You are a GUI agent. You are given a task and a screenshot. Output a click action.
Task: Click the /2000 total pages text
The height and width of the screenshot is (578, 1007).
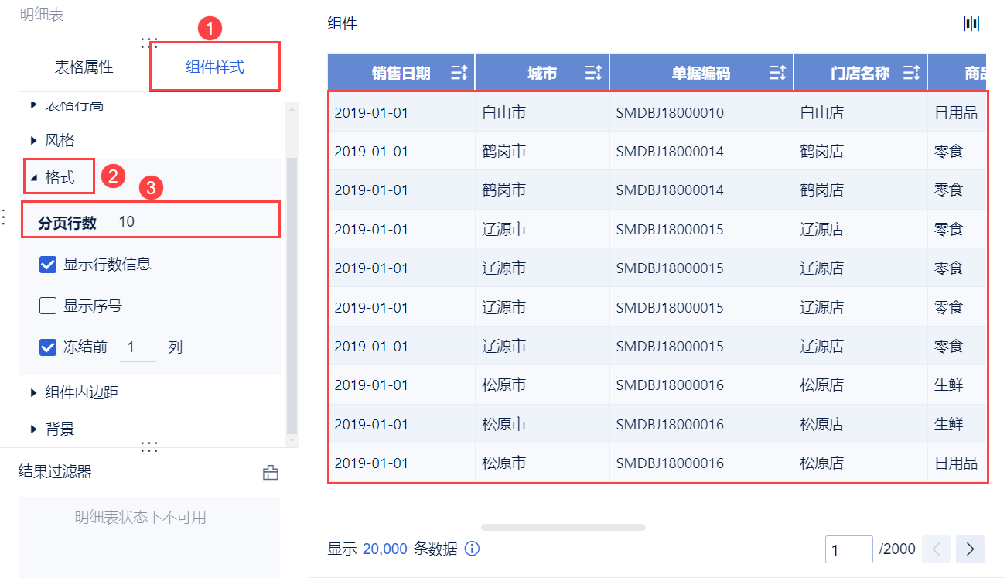click(897, 549)
